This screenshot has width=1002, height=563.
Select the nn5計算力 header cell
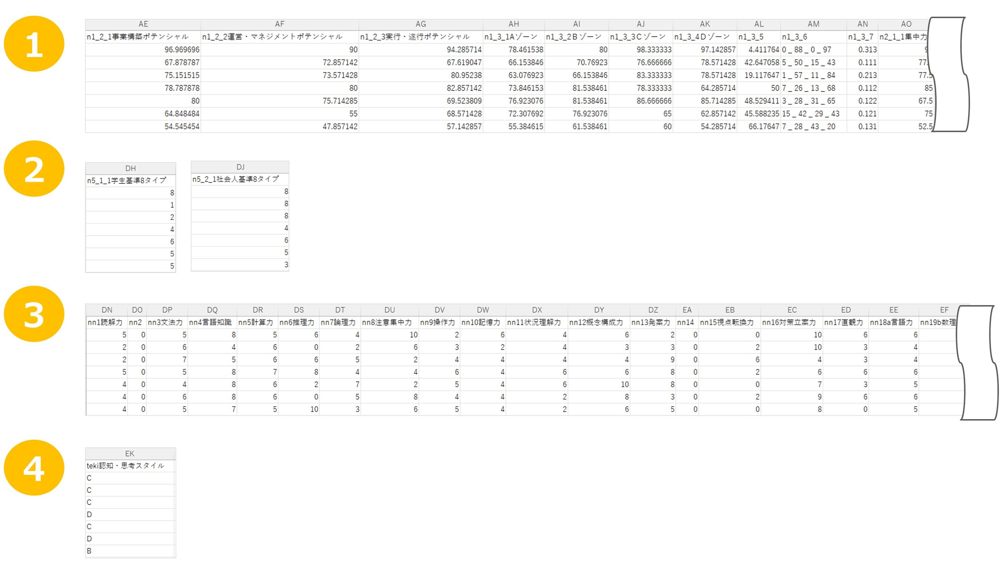257,323
